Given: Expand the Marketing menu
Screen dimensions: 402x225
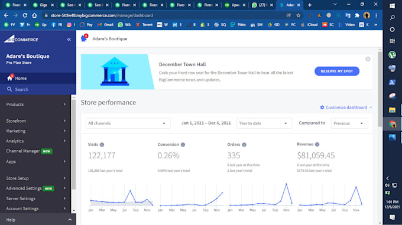Looking at the screenshot, I should 36,131.
